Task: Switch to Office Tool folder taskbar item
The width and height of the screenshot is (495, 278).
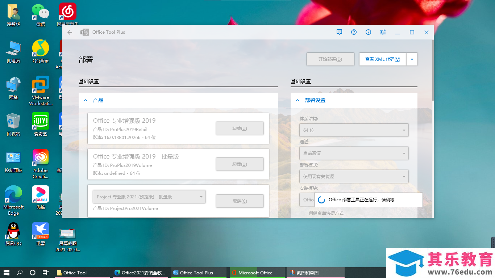Action: pyautogui.click(x=82, y=273)
